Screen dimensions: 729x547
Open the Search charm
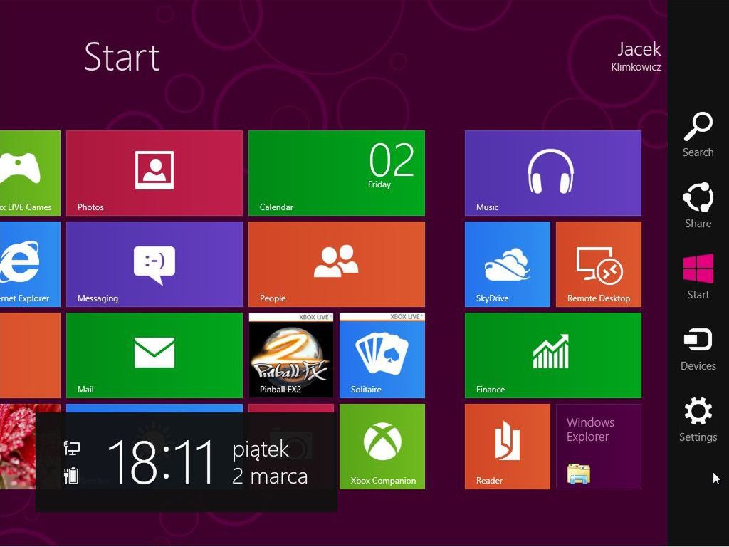pos(698,135)
